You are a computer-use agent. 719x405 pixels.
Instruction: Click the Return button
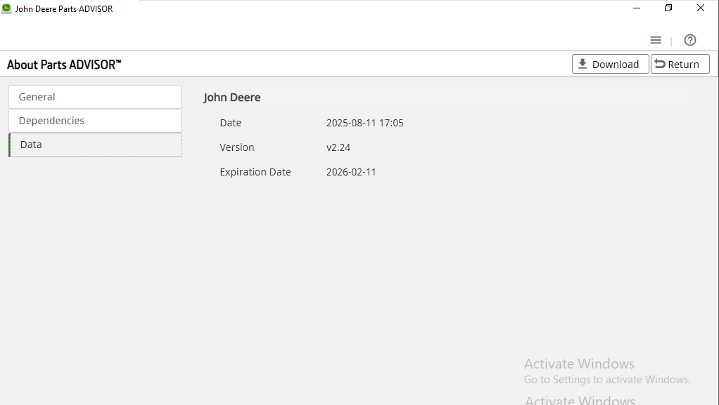680,64
